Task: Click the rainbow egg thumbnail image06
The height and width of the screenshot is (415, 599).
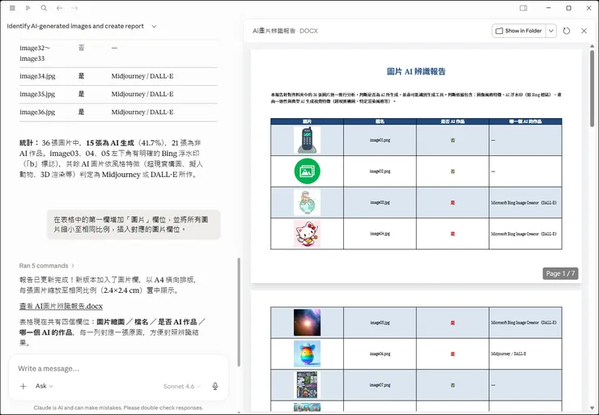Action: [x=307, y=354]
